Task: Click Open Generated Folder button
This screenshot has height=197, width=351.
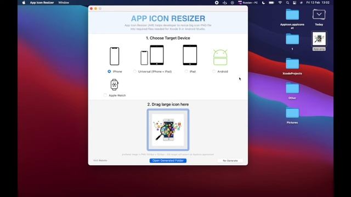Action: [x=168, y=160]
